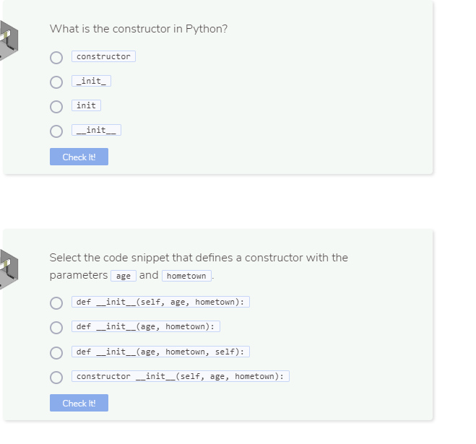Pick 'constructor __init__(self, age, hometown):' option

coord(56,378)
